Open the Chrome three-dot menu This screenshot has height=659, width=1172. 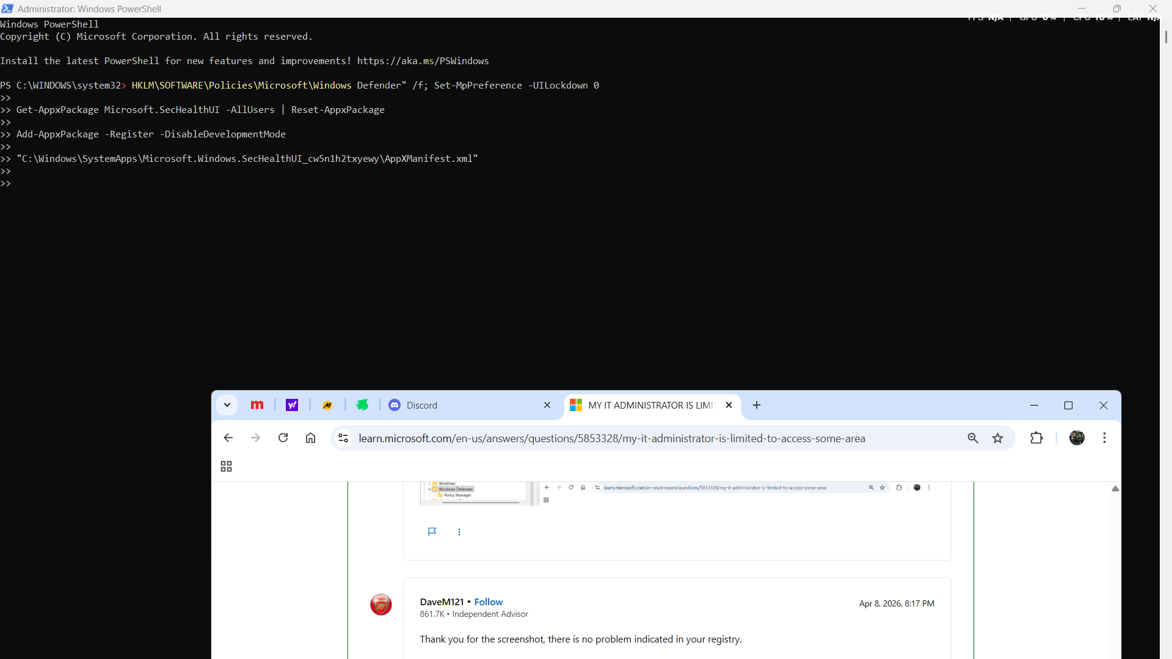point(1104,438)
